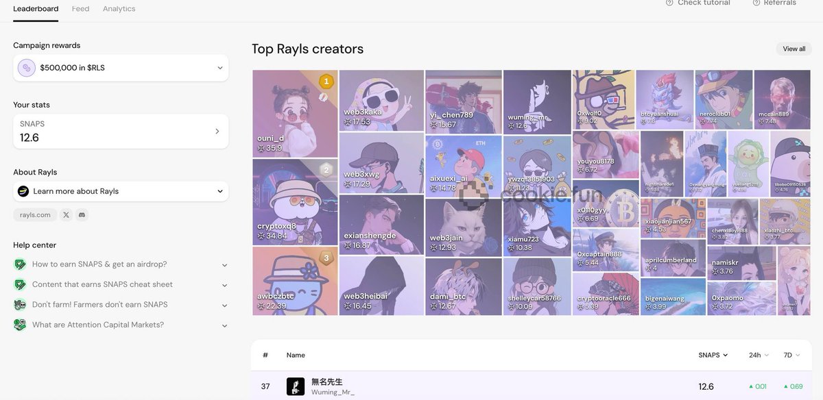The image size is (823, 400).
Task: Click the purple $RLS token icon
Action: pyautogui.click(x=26, y=68)
